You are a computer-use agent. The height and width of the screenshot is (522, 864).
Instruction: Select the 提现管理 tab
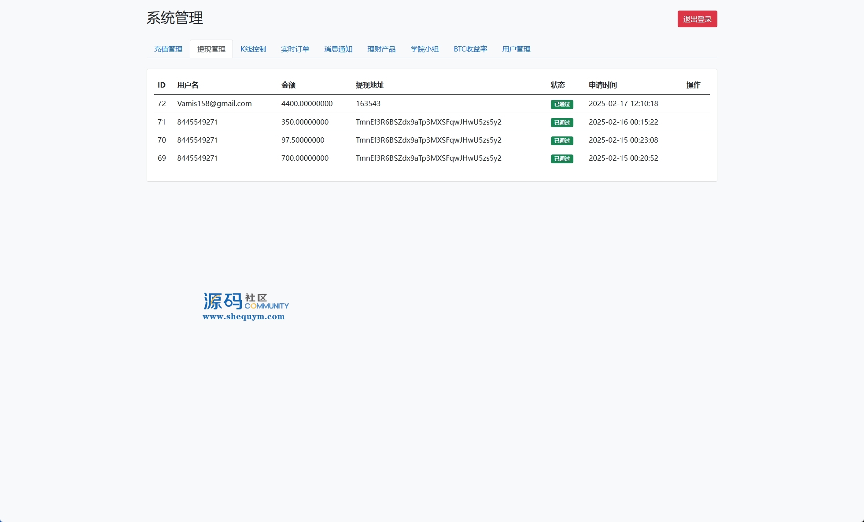pyautogui.click(x=211, y=49)
